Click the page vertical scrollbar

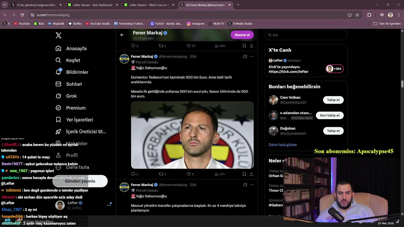pyautogui.click(x=402, y=84)
